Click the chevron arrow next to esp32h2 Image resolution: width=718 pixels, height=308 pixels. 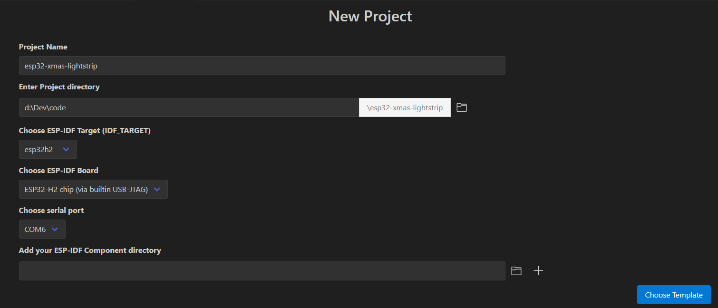pos(66,149)
